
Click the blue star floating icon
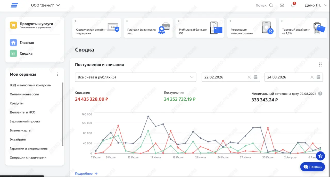coord(320,156)
